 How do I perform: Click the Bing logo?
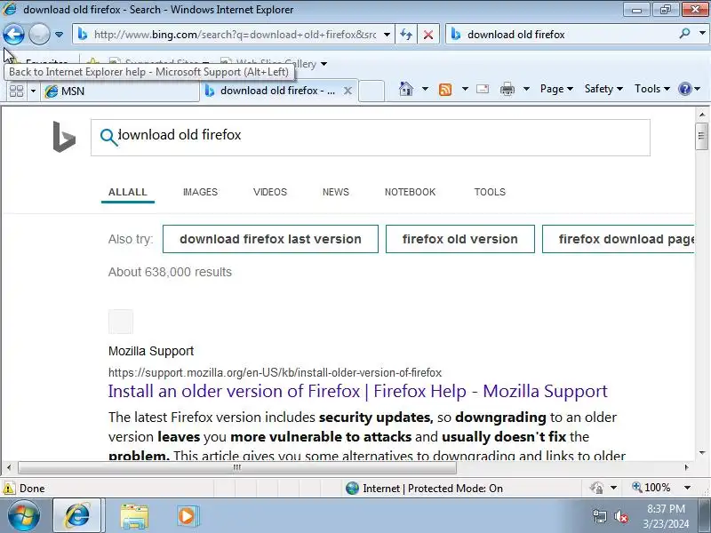click(x=64, y=137)
